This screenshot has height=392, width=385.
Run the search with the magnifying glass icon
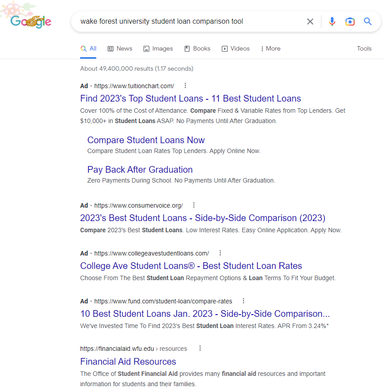click(368, 21)
